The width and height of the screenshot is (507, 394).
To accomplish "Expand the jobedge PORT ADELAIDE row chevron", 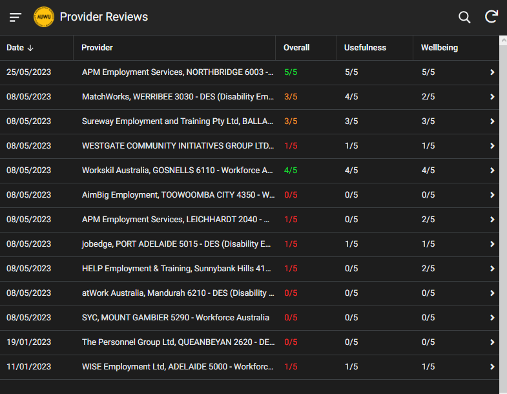I will [492, 244].
